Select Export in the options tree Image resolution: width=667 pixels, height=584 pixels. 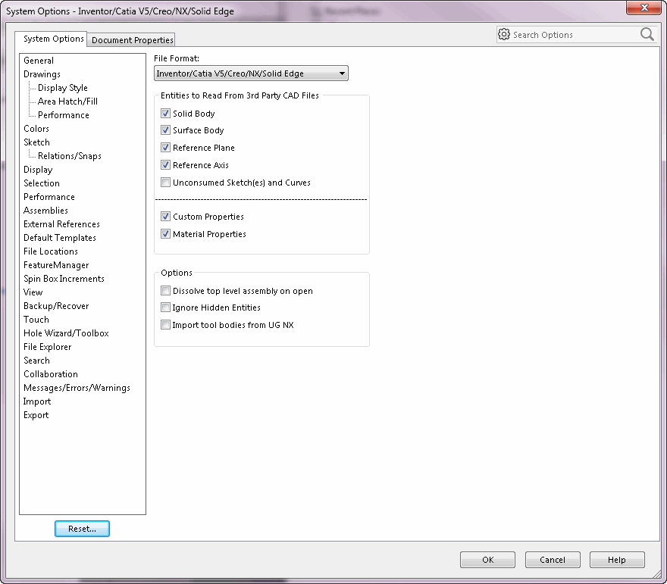(36, 414)
